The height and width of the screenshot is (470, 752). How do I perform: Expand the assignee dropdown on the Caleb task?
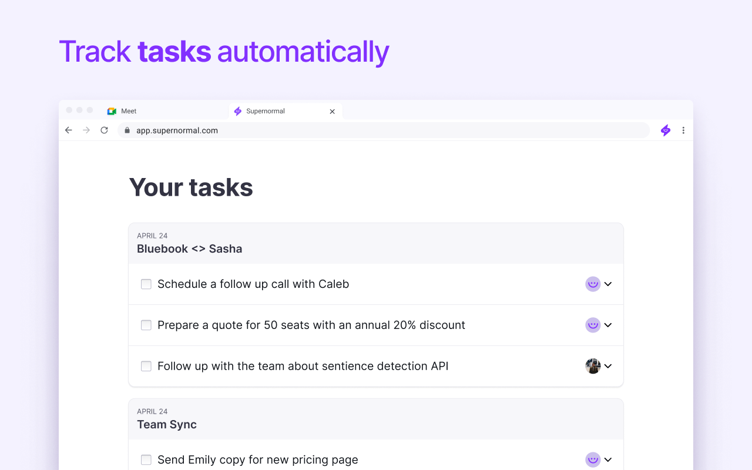(608, 284)
